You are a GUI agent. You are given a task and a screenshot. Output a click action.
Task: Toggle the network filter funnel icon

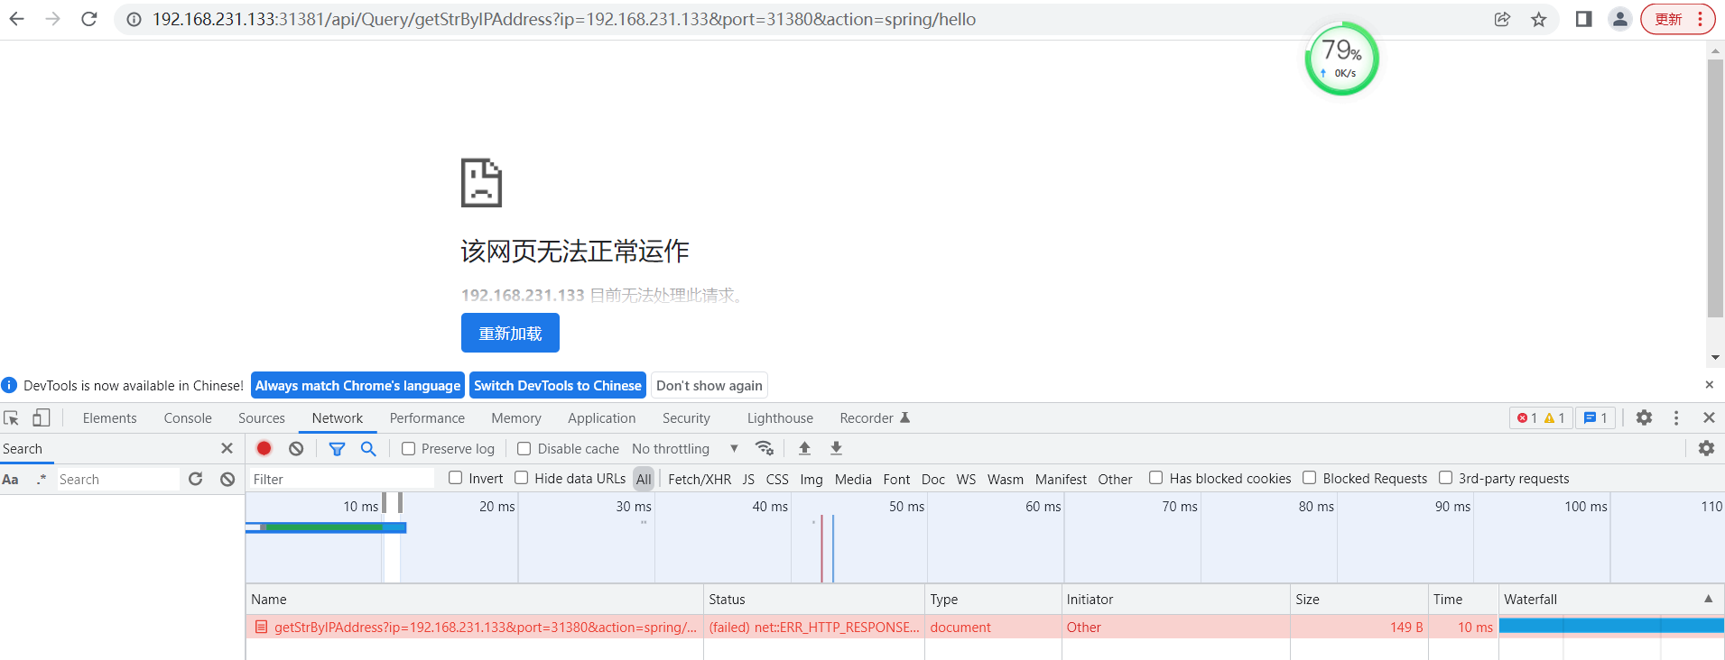[337, 448]
